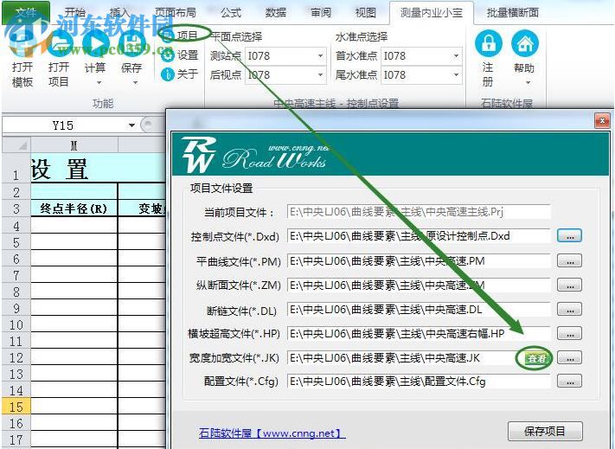Select row 4 header

coord(16,226)
